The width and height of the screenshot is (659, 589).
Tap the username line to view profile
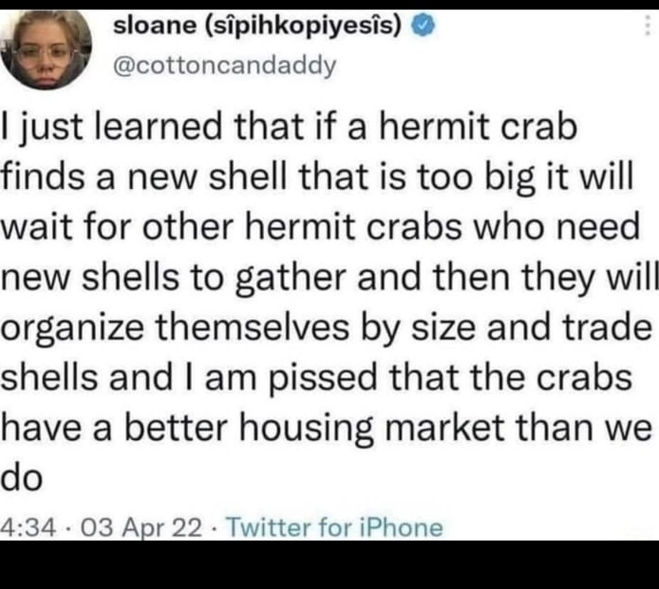(x=225, y=65)
